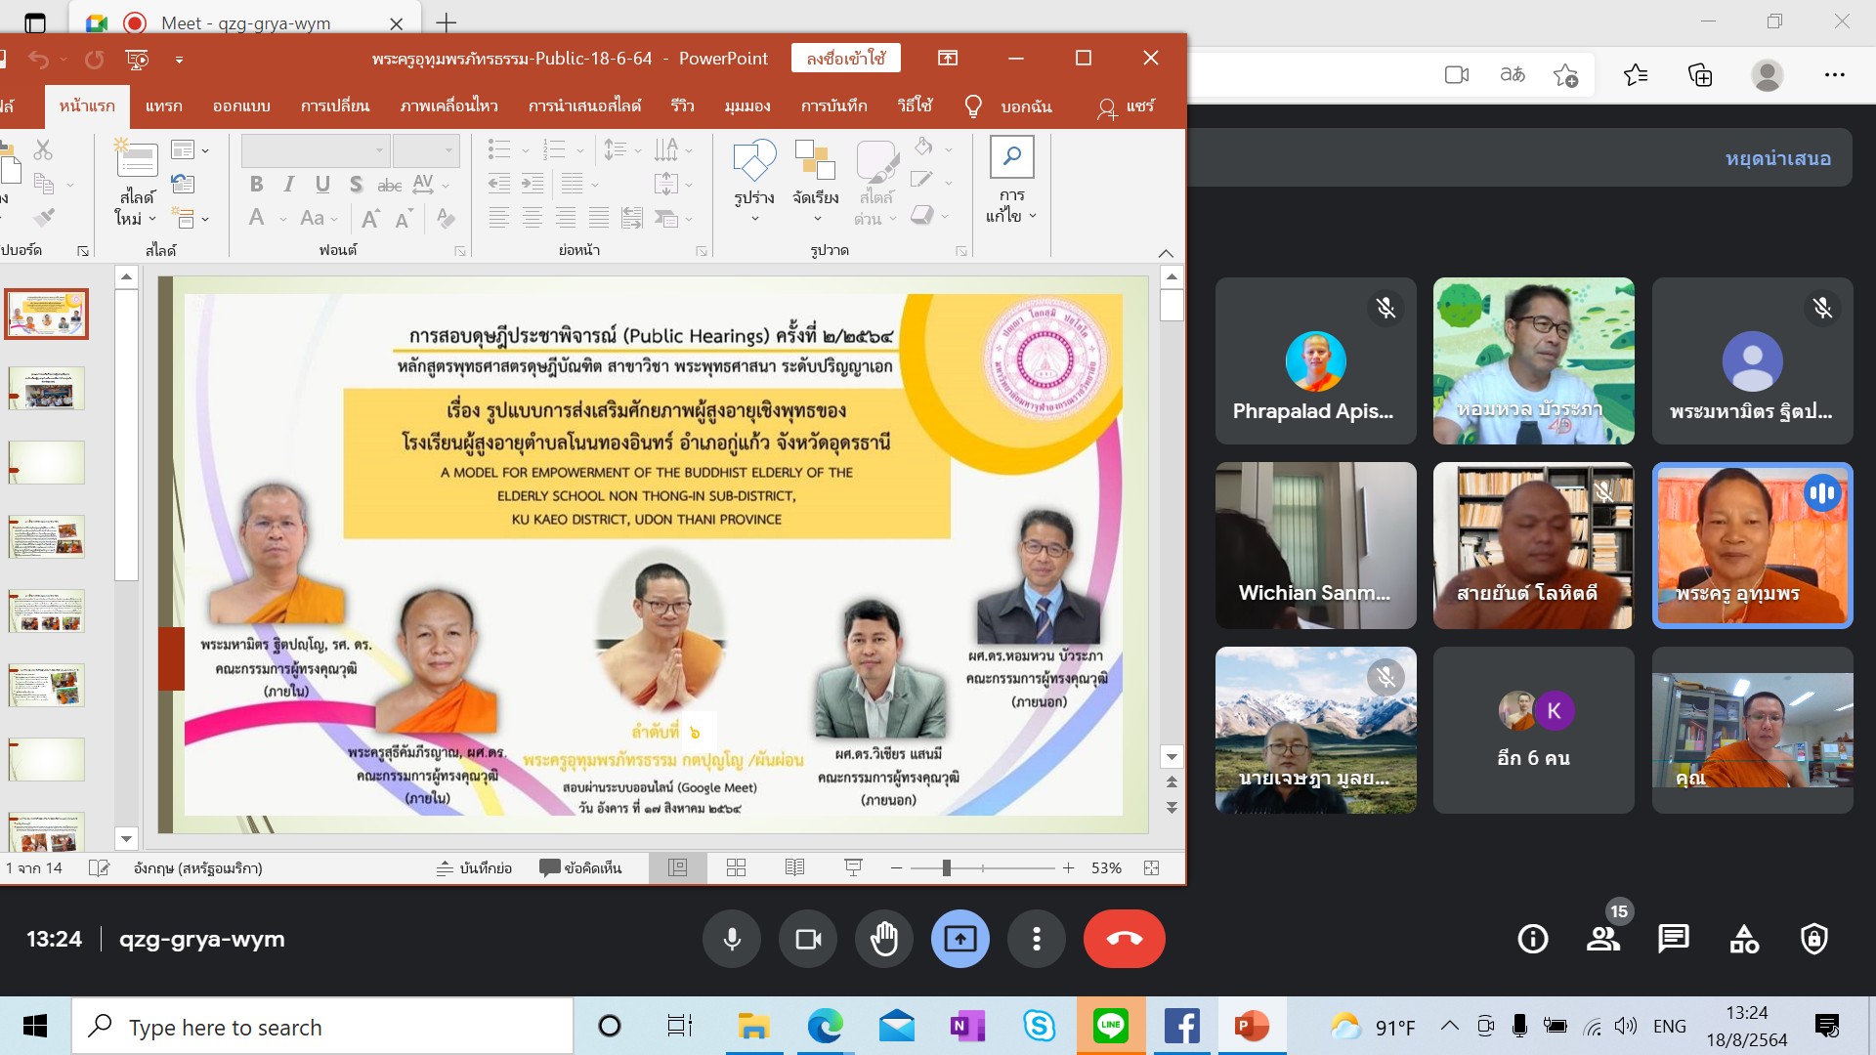Switch to Normal view icon
Screen dimensions: 1876x1055
(x=677, y=867)
